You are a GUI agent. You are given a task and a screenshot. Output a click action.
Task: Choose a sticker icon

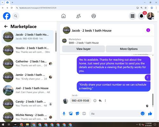pyautogui.click(x=77, y=114)
